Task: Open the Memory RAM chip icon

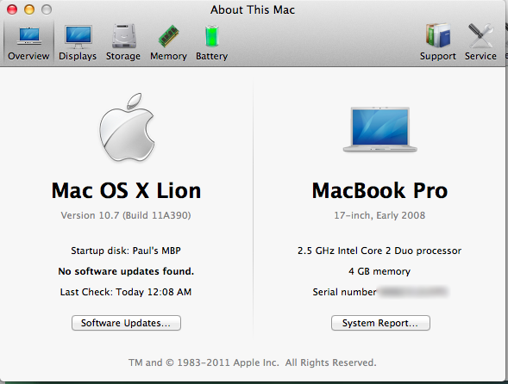Action: tap(168, 36)
